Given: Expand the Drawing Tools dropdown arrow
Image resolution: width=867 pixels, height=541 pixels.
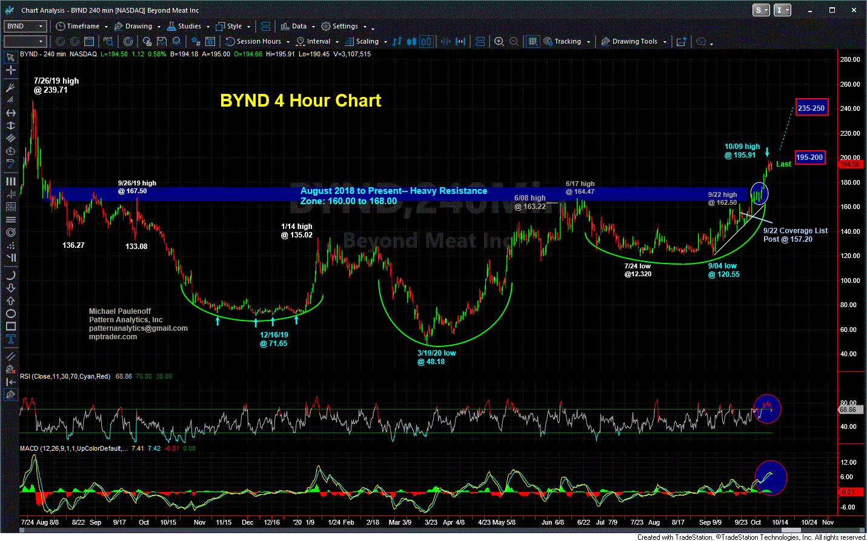Looking at the screenshot, I should [x=665, y=42].
